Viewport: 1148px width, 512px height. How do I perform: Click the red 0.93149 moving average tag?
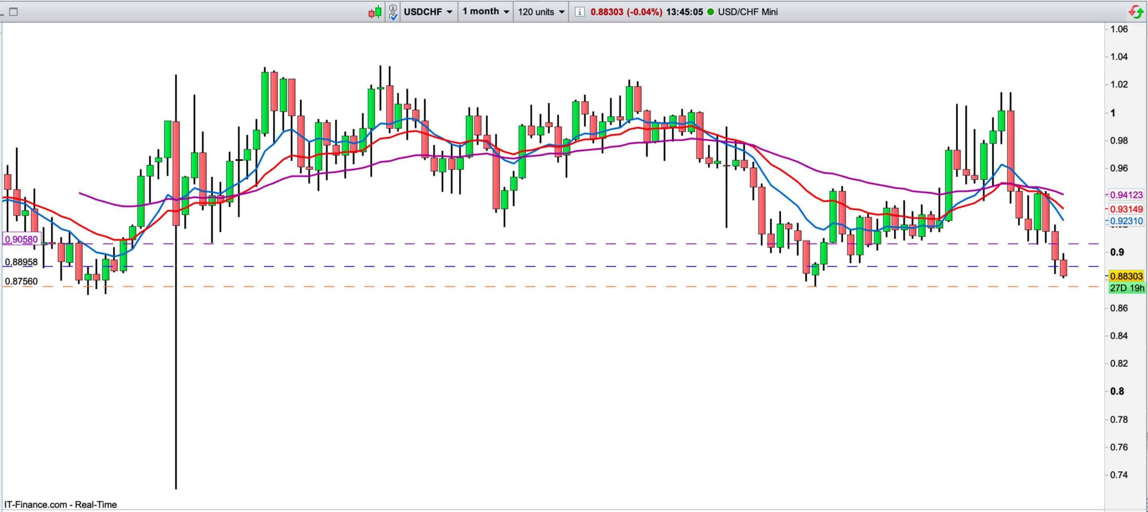pyautogui.click(x=1126, y=209)
